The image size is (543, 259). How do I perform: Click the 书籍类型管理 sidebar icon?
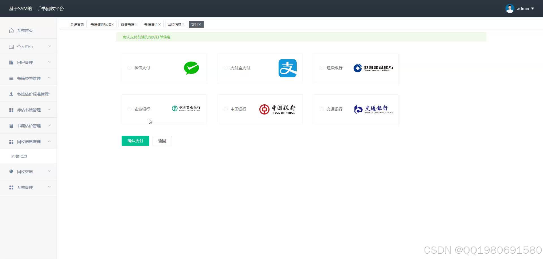pos(11,78)
